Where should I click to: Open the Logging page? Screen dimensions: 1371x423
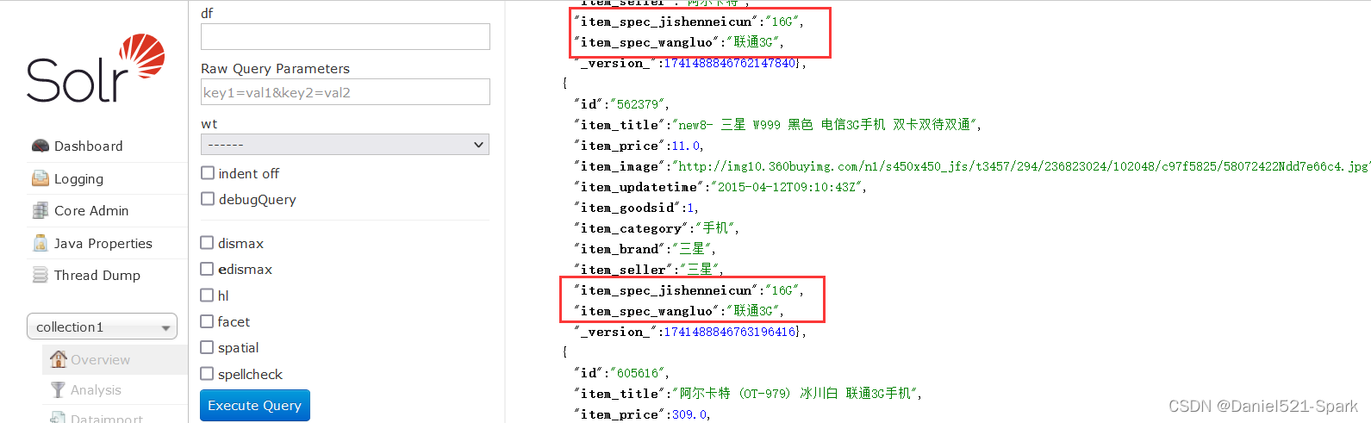[78, 178]
